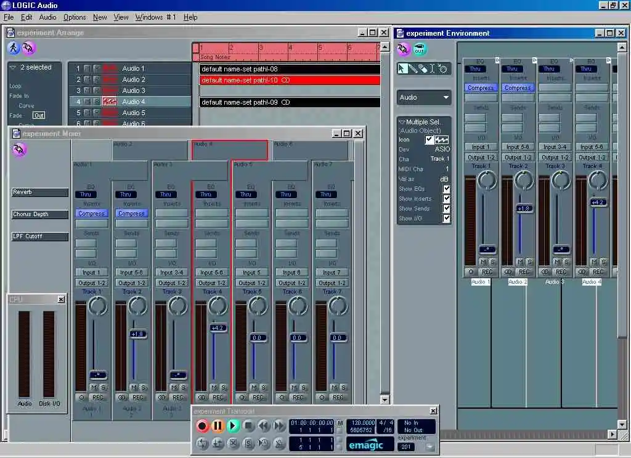This screenshot has width=631, height=458.
Task: Select the pencil tool in Environment
Action: [412, 68]
